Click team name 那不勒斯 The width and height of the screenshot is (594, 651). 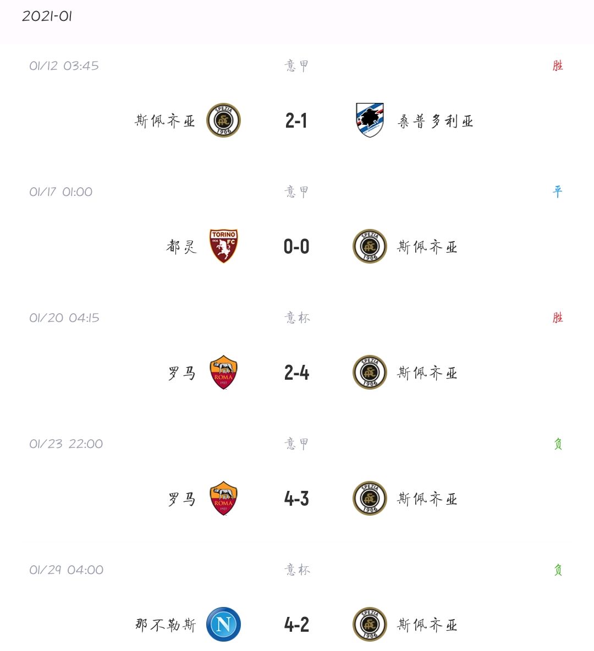pos(166,625)
